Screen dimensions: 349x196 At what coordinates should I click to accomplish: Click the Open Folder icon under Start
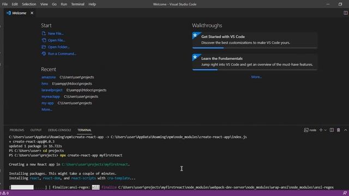(44, 47)
